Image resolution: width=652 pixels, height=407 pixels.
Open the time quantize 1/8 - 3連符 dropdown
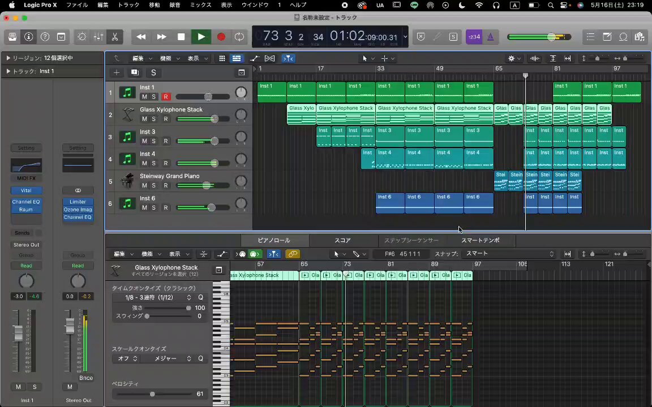[x=158, y=297]
